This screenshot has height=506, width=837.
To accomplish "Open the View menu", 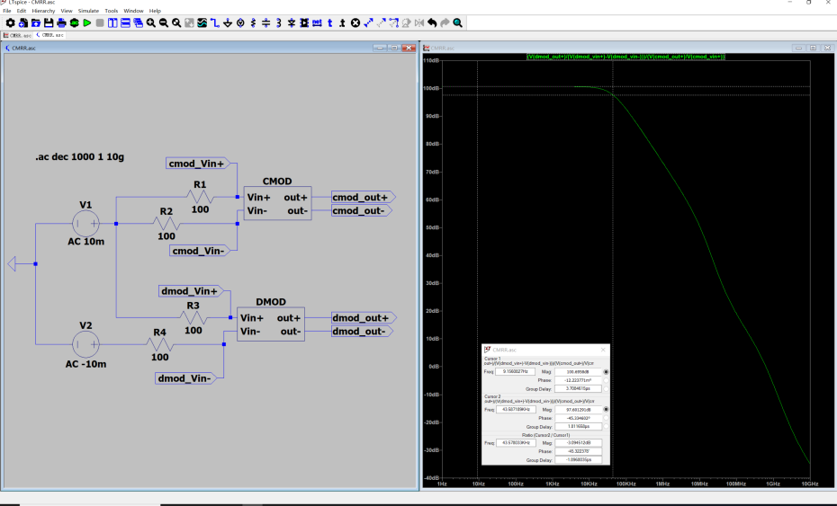I will [67, 11].
